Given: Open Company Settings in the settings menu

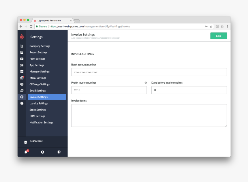Looking at the screenshot, I should (40, 46).
